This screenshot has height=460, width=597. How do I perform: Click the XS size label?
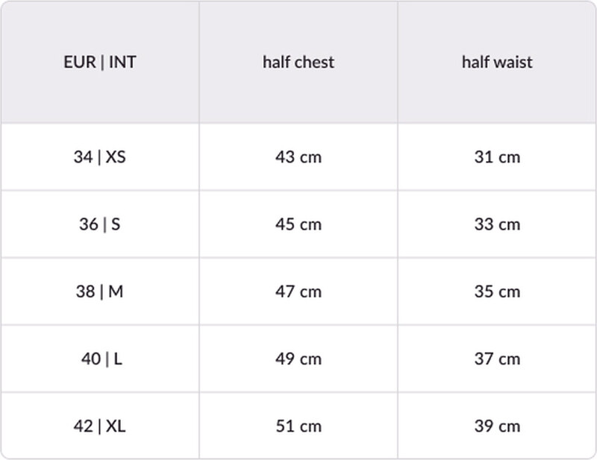[116, 157]
